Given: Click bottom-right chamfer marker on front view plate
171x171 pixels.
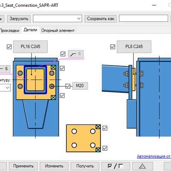Looking at the screenshot, I should [53, 97].
